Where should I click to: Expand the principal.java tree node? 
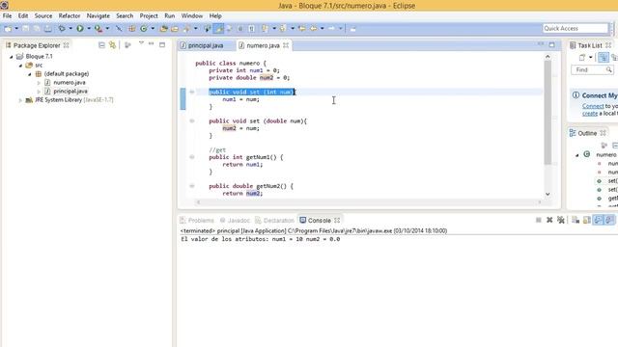tap(39, 92)
